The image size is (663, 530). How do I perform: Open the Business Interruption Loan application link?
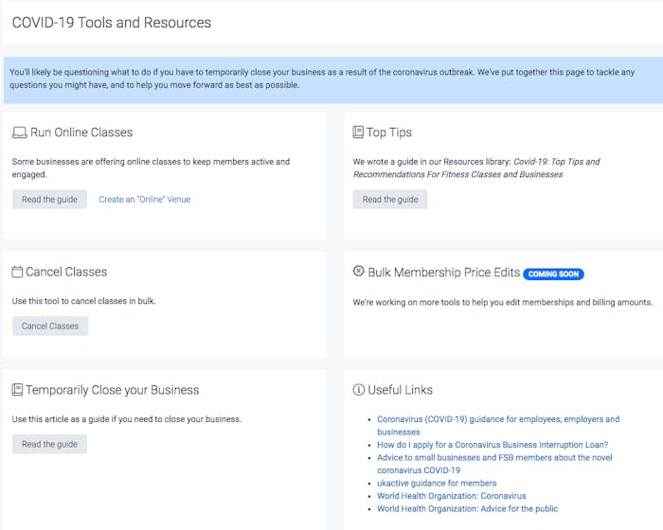click(493, 445)
